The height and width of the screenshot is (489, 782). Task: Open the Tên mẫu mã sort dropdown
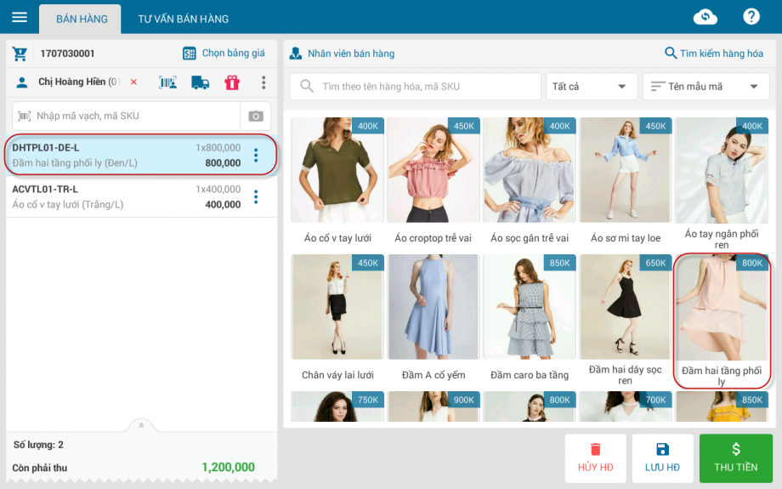point(705,87)
